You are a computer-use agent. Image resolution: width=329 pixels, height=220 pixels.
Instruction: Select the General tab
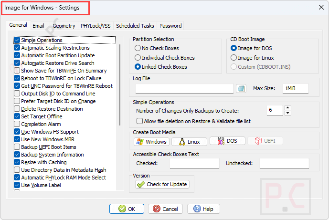point(18,25)
